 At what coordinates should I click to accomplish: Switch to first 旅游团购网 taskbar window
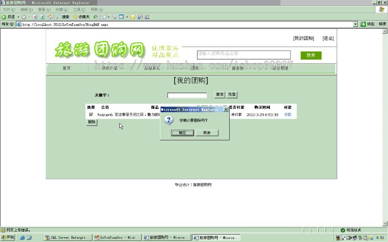[x=167, y=238]
